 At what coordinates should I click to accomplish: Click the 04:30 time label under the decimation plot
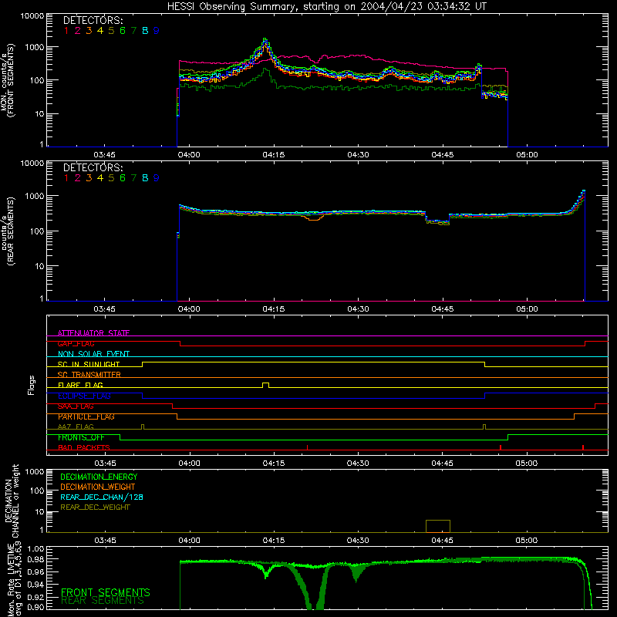[358, 541]
